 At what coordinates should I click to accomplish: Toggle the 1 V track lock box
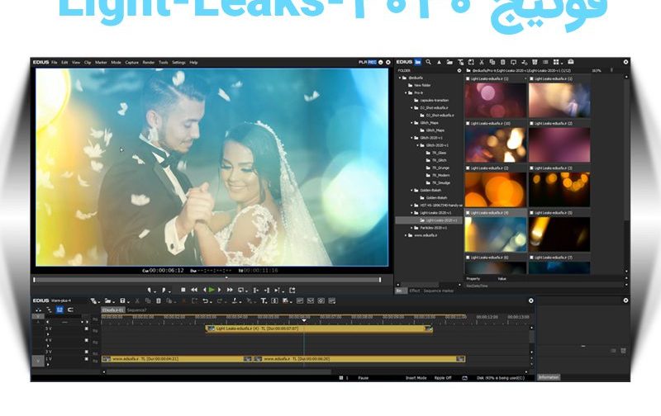pos(87,359)
